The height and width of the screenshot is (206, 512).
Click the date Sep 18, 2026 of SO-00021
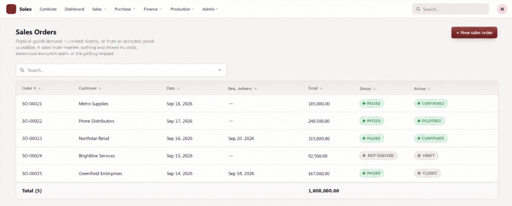pos(179,104)
